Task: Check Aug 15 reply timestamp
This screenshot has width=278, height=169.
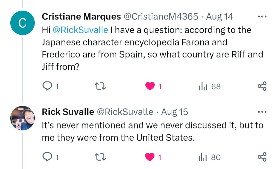Action: click(x=175, y=112)
